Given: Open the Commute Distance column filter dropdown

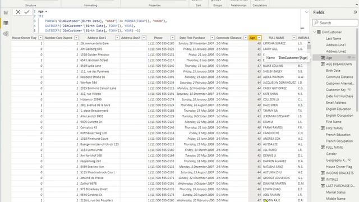Looking at the screenshot, I should (246, 38).
